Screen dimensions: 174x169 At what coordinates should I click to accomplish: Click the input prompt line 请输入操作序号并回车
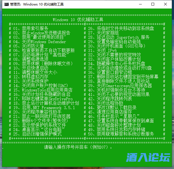pos(78,147)
